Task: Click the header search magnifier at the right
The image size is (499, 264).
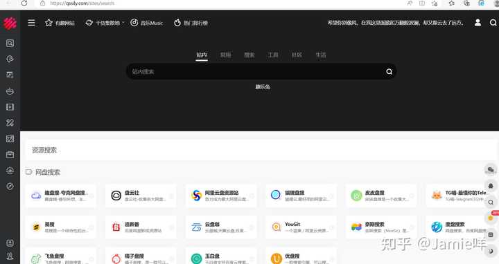Action: 493,23
